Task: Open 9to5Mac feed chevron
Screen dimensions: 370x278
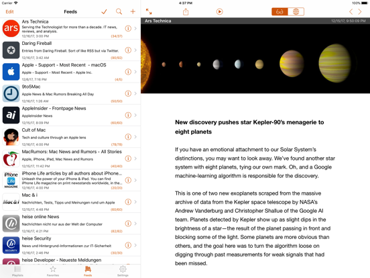Action: [x=135, y=93]
